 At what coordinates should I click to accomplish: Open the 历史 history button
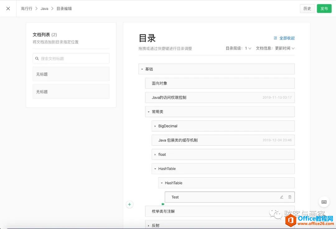(x=307, y=8)
